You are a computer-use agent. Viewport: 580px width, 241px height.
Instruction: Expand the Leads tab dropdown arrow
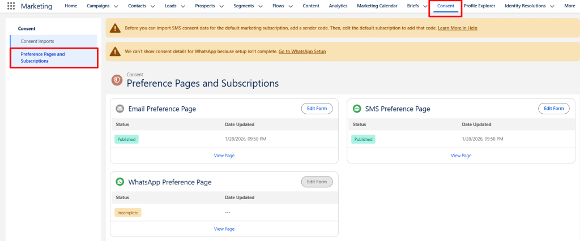pyautogui.click(x=184, y=6)
